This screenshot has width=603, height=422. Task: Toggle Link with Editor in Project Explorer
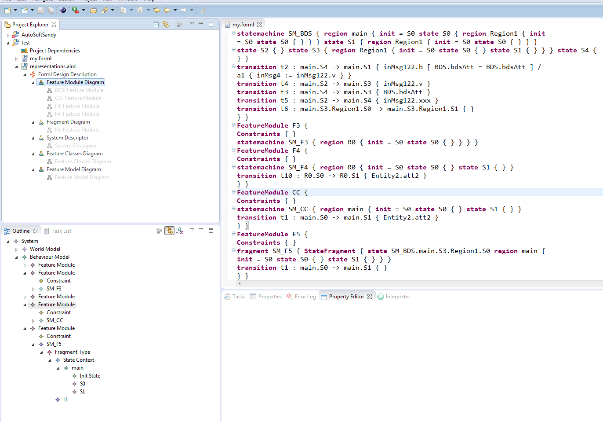point(166,25)
